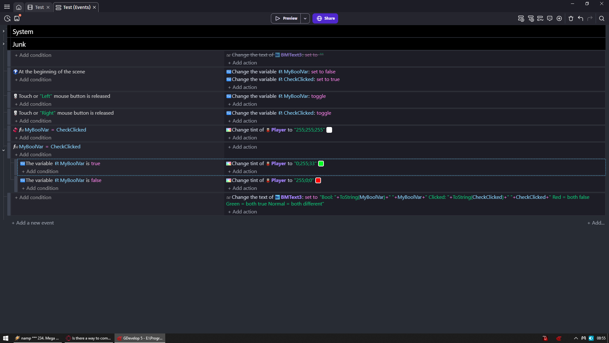Screen dimensions: 609x343
Task: Switch to the GDevelop 5 taskbar item
Action: [x=140, y=338]
